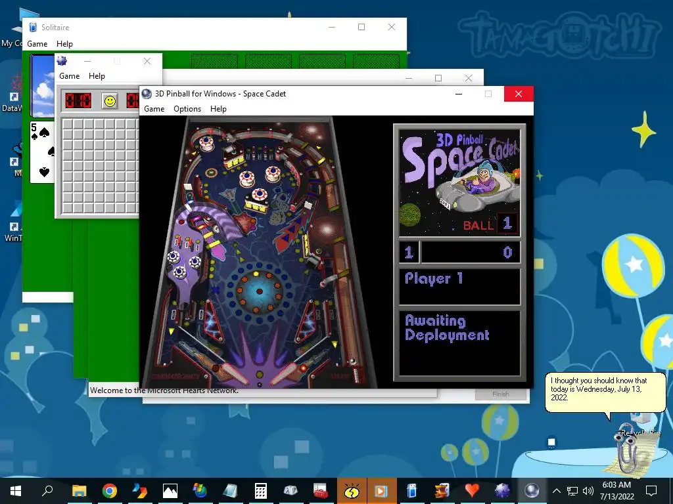This screenshot has height=504, width=673.
Task: Click the 3D Pinball title bar ball icon
Action: pos(147,94)
